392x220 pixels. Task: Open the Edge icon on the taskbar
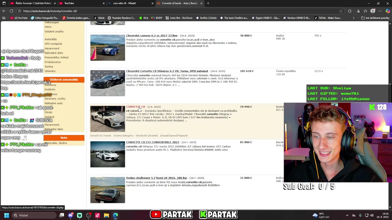[x=115, y=215]
